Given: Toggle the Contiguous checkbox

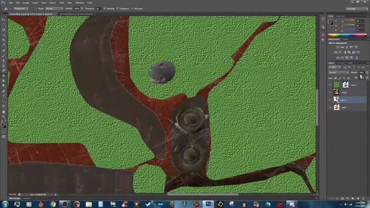Looking at the screenshot, I should [x=117, y=9].
